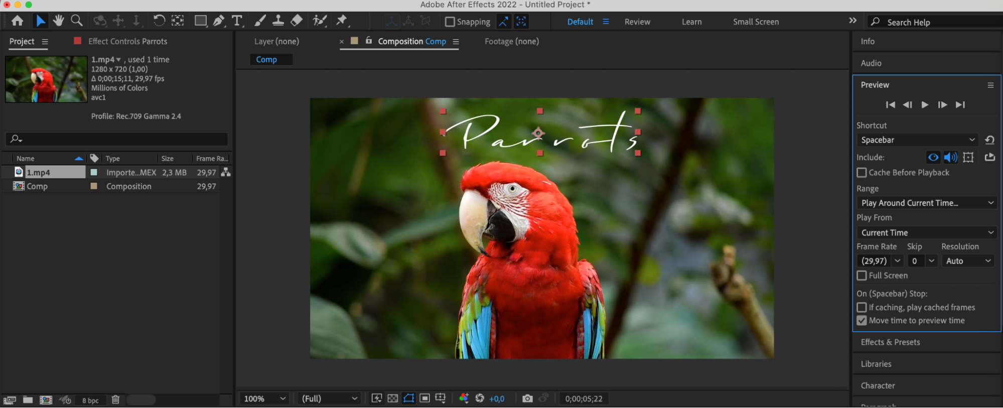Select the Pen tool

219,21
